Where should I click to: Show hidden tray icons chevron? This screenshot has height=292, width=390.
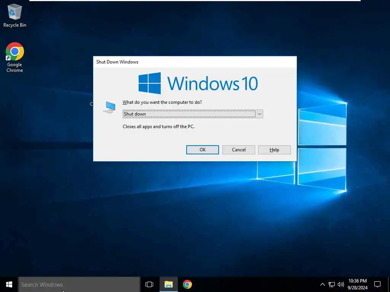(x=322, y=284)
